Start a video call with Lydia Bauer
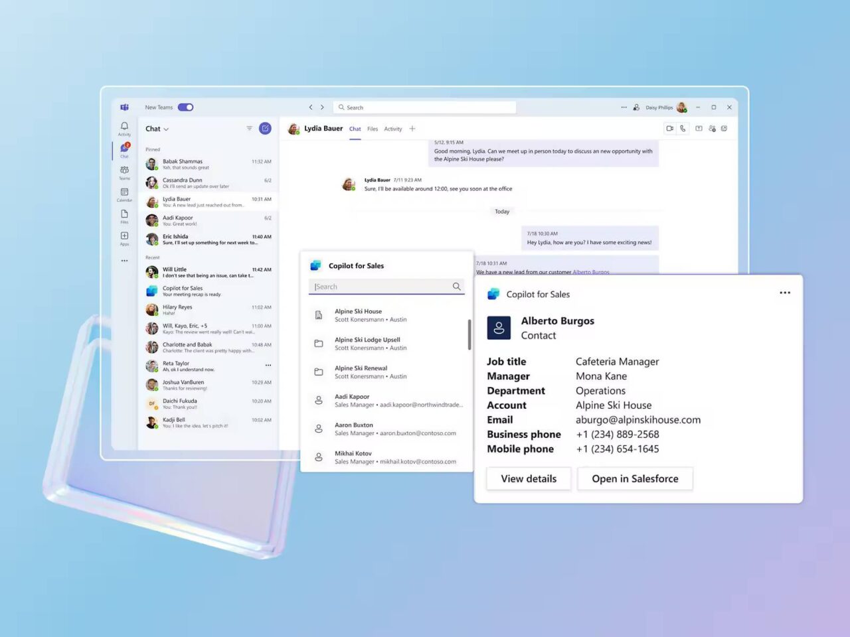Image resolution: width=850 pixels, height=637 pixels. click(670, 128)
